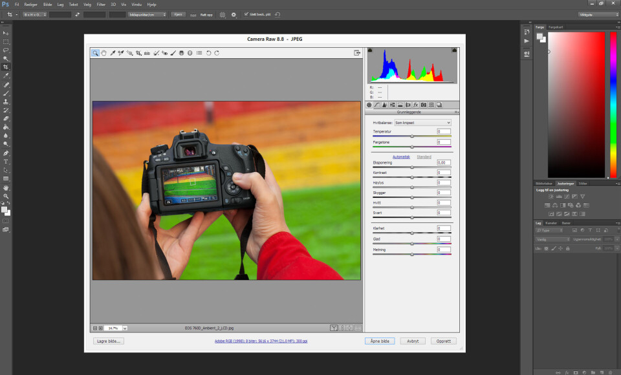621x375 pixels.
Task: Select the Zoom tool in Camera Raw toolbar
Action: click(x=95, y=53)
